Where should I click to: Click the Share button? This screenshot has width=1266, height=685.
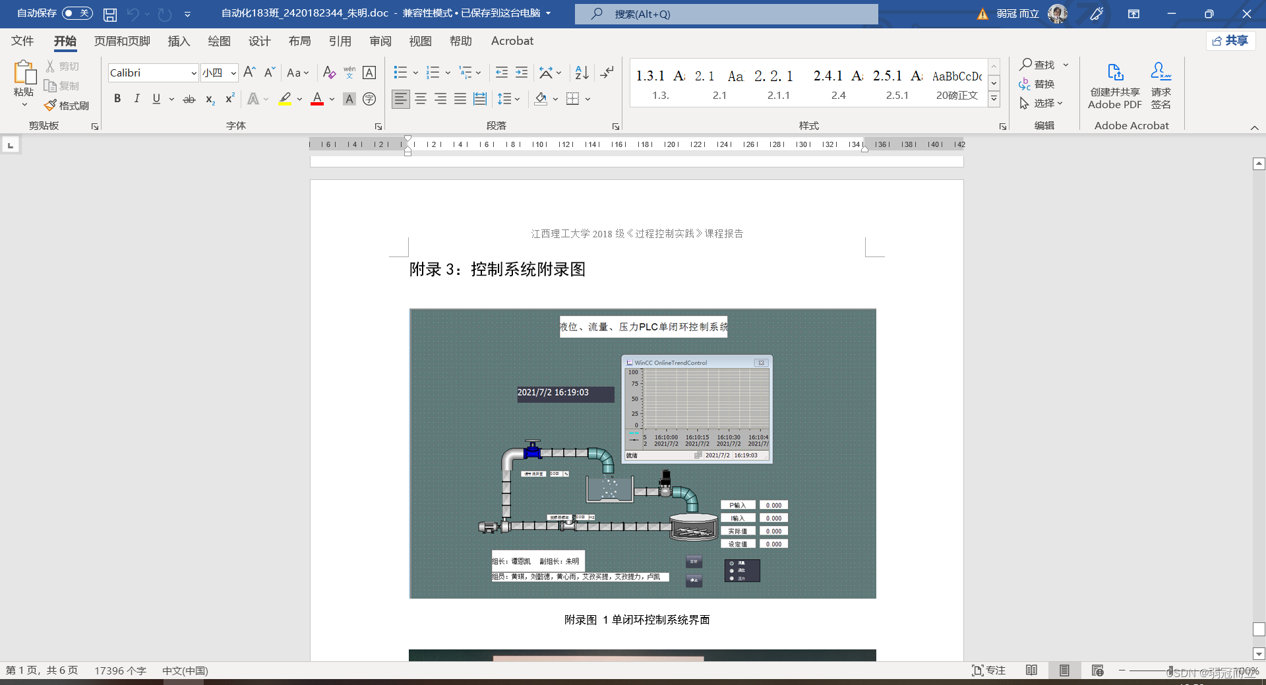pos(1230,41)
